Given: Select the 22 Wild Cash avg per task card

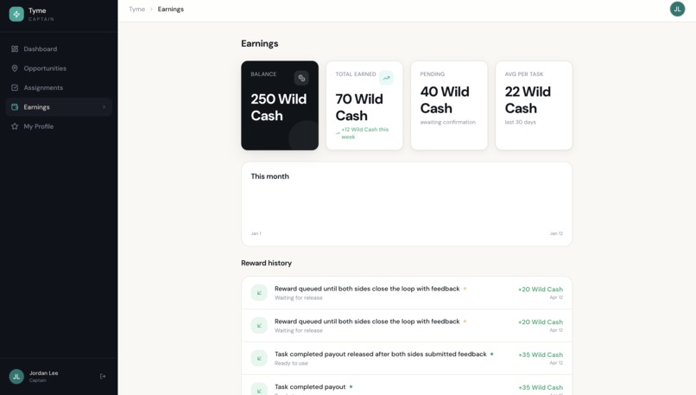Looking at the screenshot, I should 534,105.
